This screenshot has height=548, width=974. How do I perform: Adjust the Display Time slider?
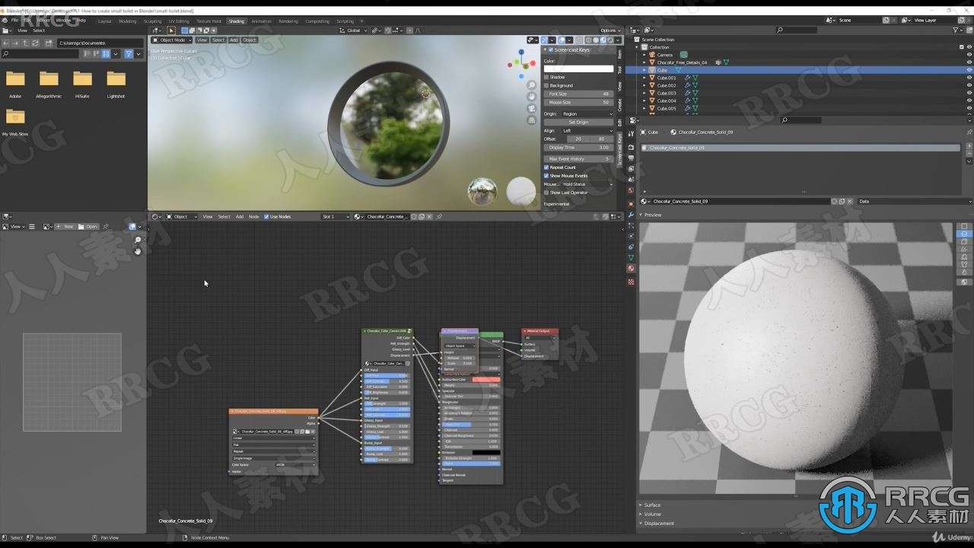578,148
